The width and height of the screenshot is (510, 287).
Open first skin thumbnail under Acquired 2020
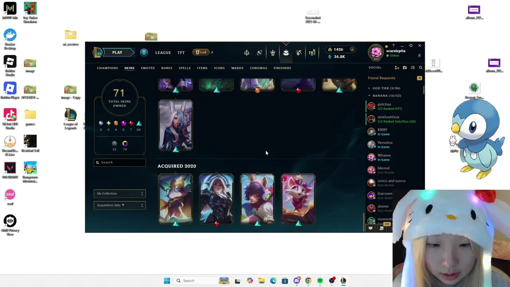tap(176, 199)
